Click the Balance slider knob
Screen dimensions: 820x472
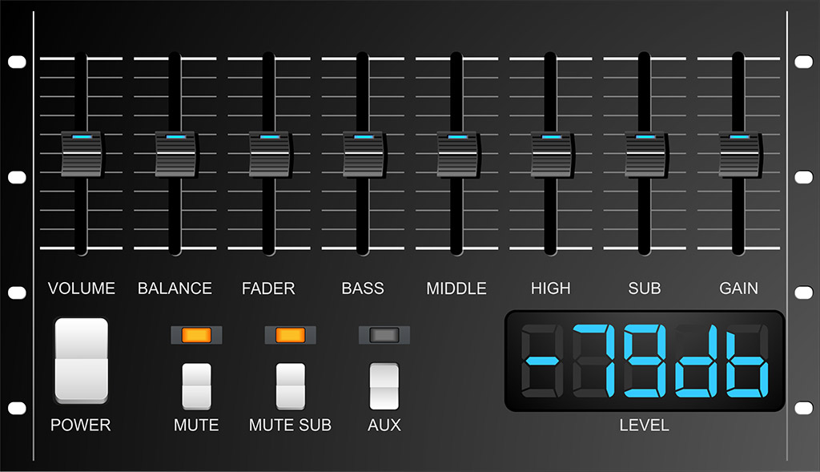point(175,154)
